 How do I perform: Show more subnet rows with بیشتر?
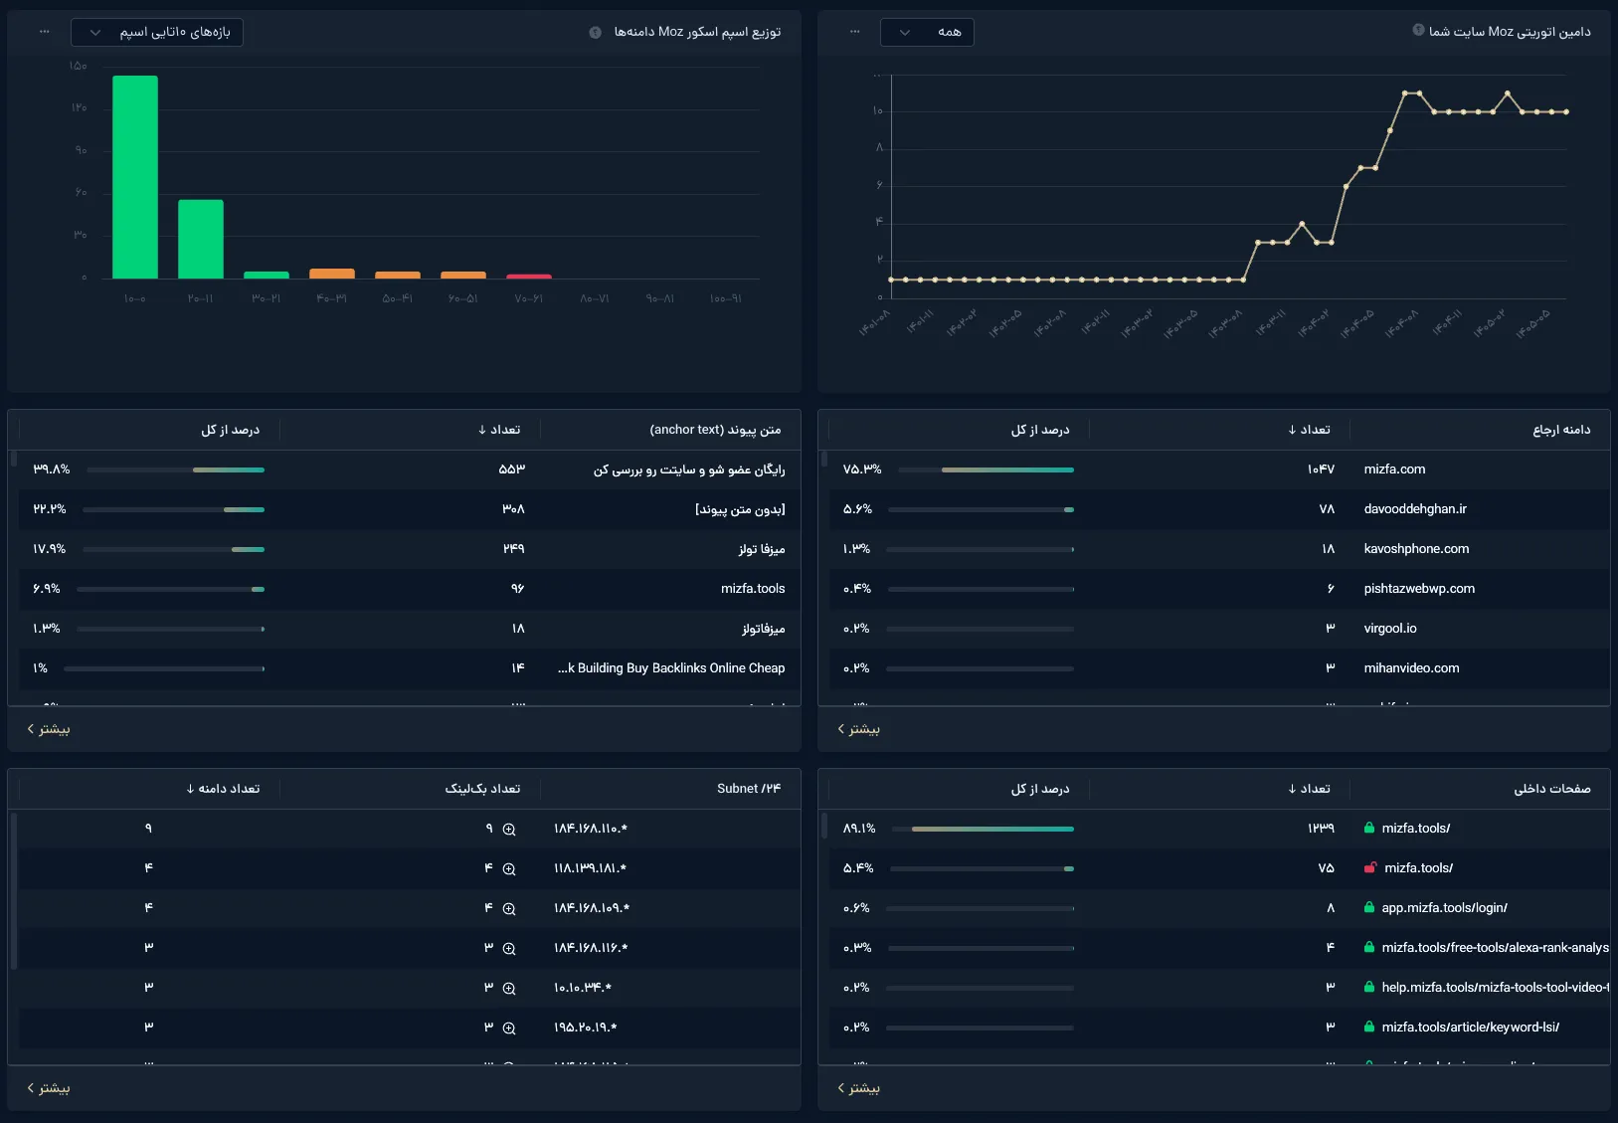pos(48,1088)
